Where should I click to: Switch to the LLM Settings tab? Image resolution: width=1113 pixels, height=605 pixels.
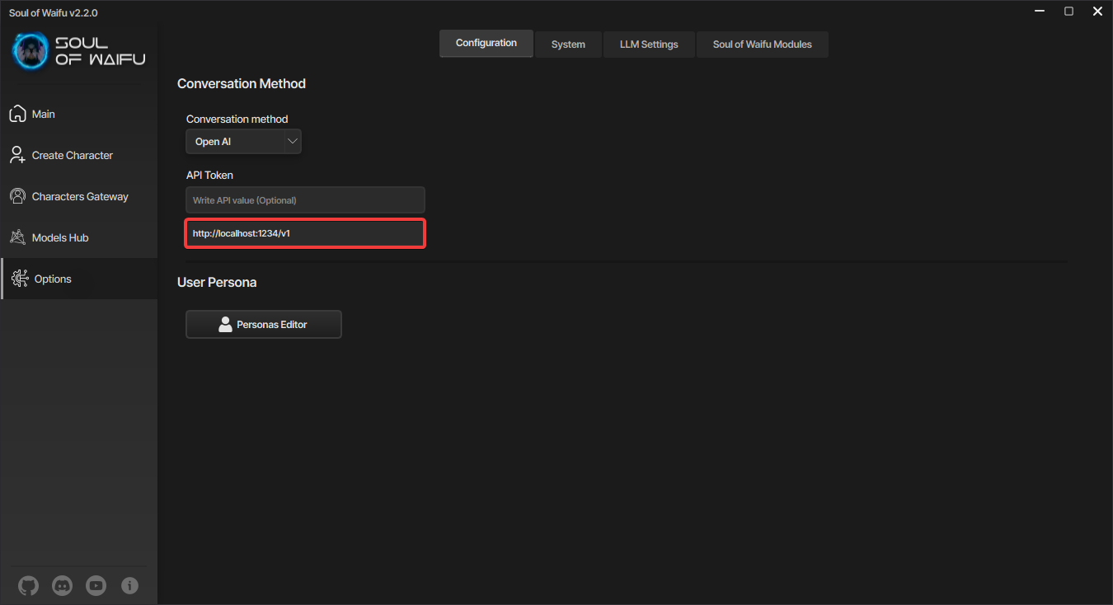click(x=649, y=45)
